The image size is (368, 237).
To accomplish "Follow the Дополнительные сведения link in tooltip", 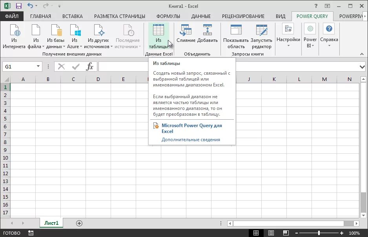I will [191, 140].
